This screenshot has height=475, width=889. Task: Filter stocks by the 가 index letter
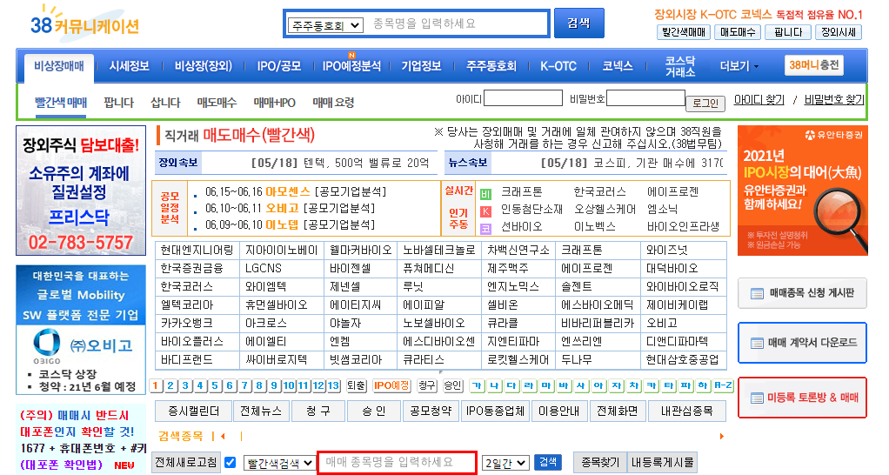click(477, 386)
